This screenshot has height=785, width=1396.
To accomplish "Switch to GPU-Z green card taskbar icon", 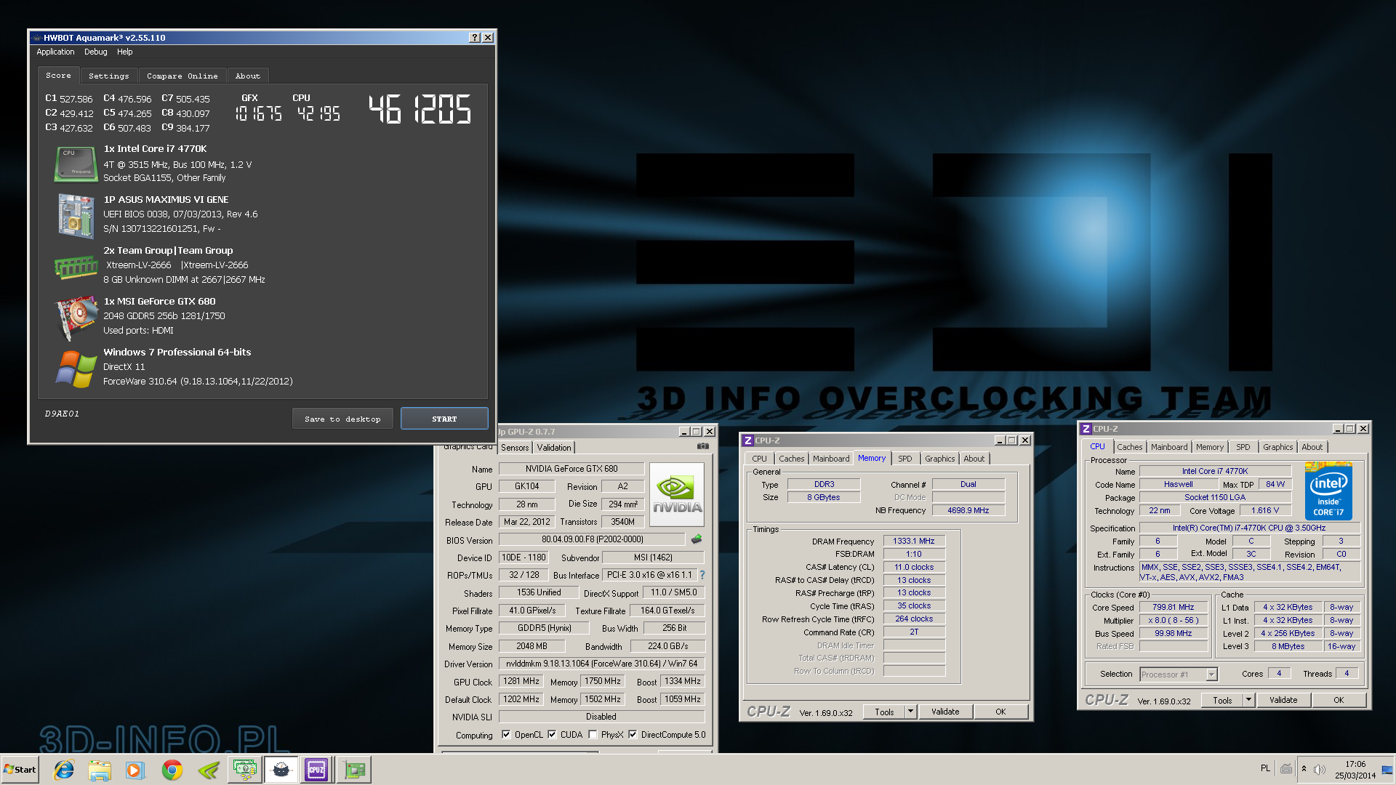I will 354,770.
